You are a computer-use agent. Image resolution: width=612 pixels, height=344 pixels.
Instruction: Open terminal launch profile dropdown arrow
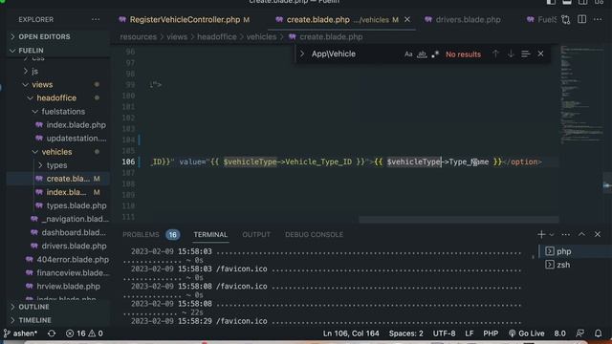tap(552, 234)
